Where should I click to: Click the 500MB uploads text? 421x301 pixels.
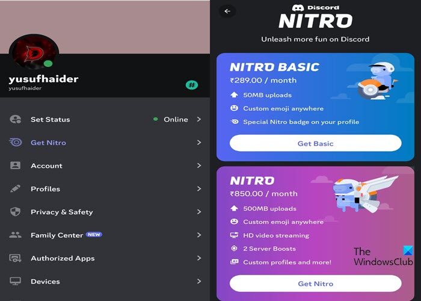(x=269, y=208)
